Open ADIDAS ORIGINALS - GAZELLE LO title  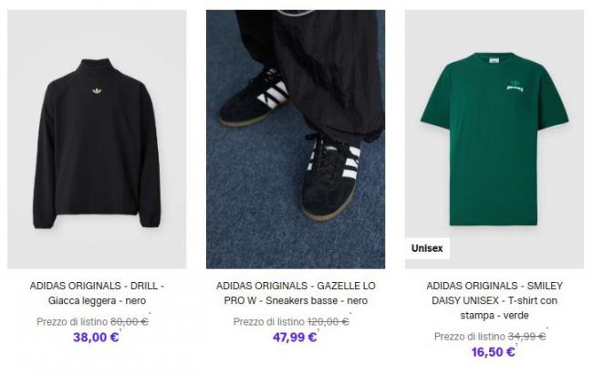click(296, 286)
